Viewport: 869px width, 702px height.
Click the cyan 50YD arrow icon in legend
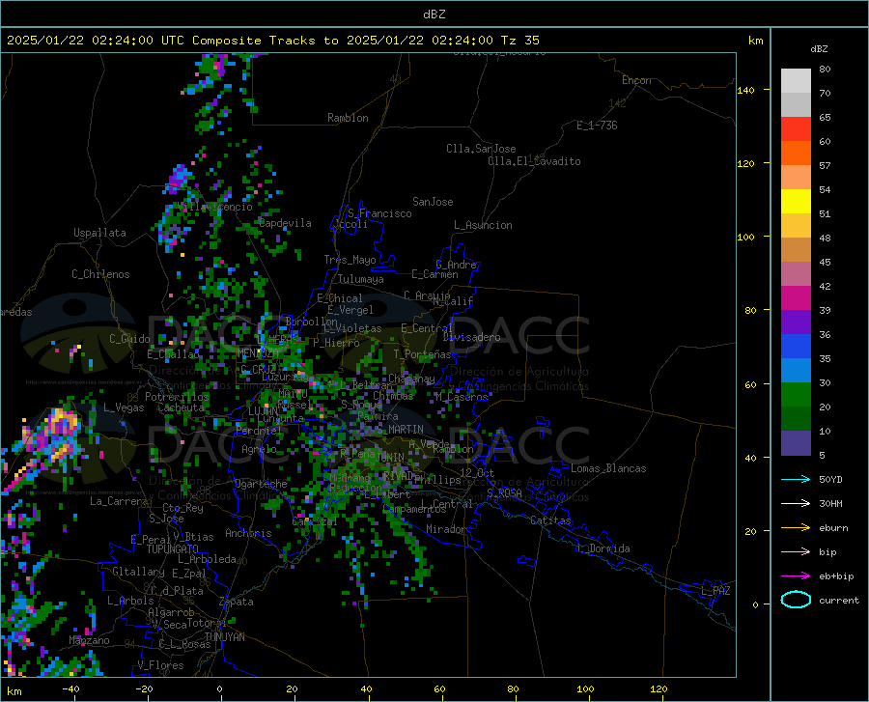point(796,479)
